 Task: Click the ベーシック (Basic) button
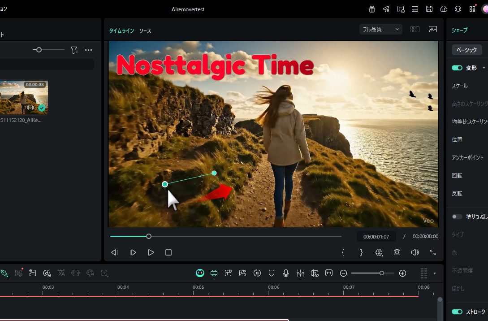pyautogui.click(x=466, y=50)
